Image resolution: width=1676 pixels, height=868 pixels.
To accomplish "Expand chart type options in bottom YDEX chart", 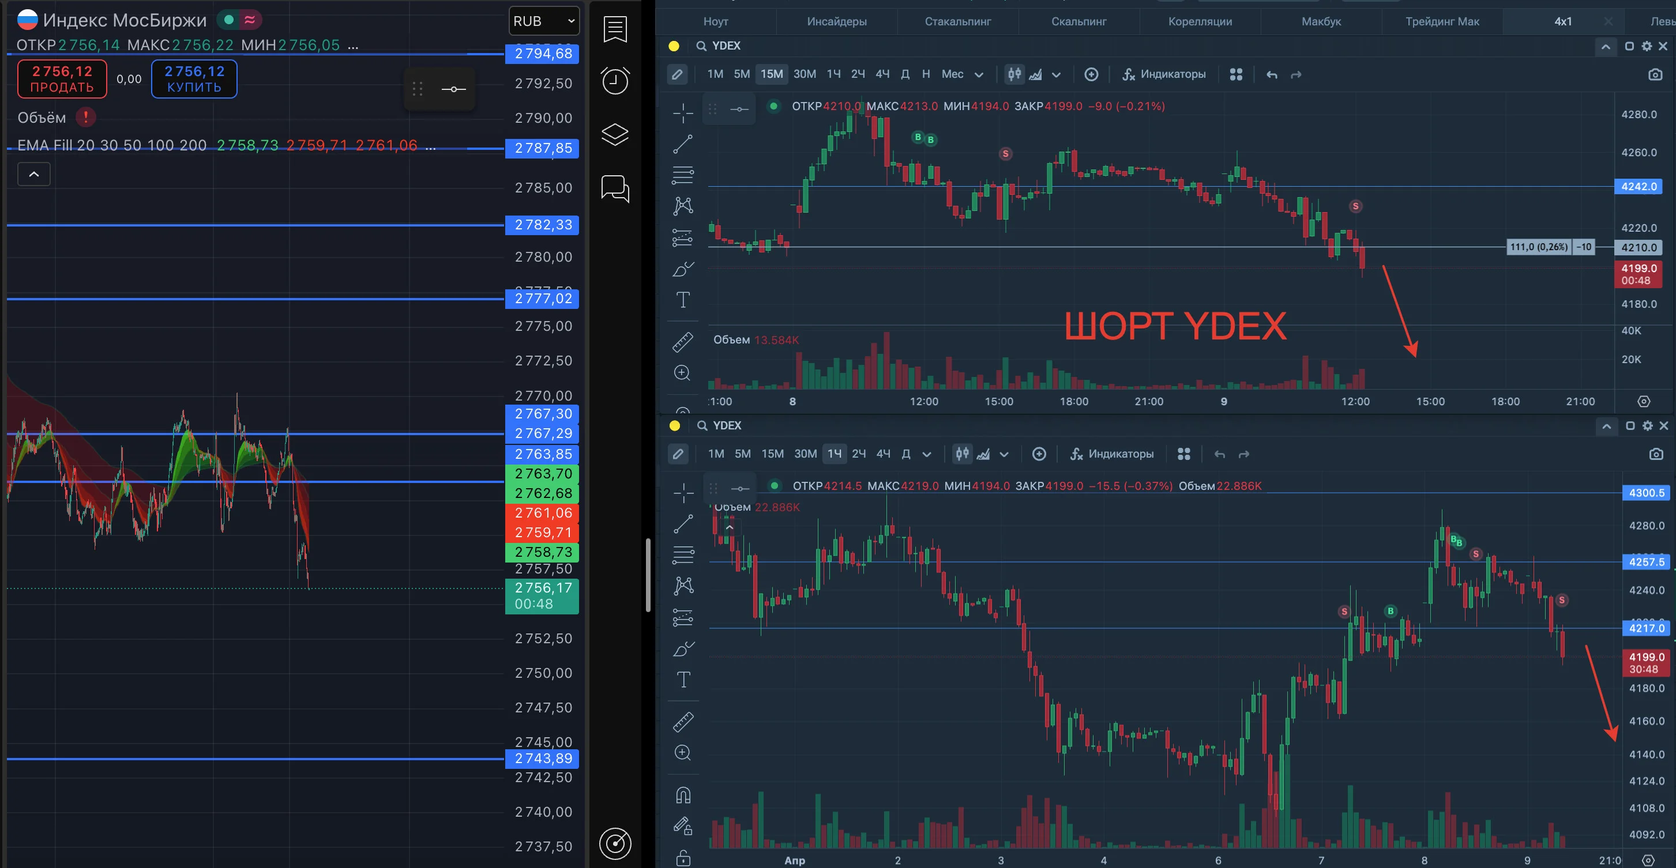I will click(1004, 455).
